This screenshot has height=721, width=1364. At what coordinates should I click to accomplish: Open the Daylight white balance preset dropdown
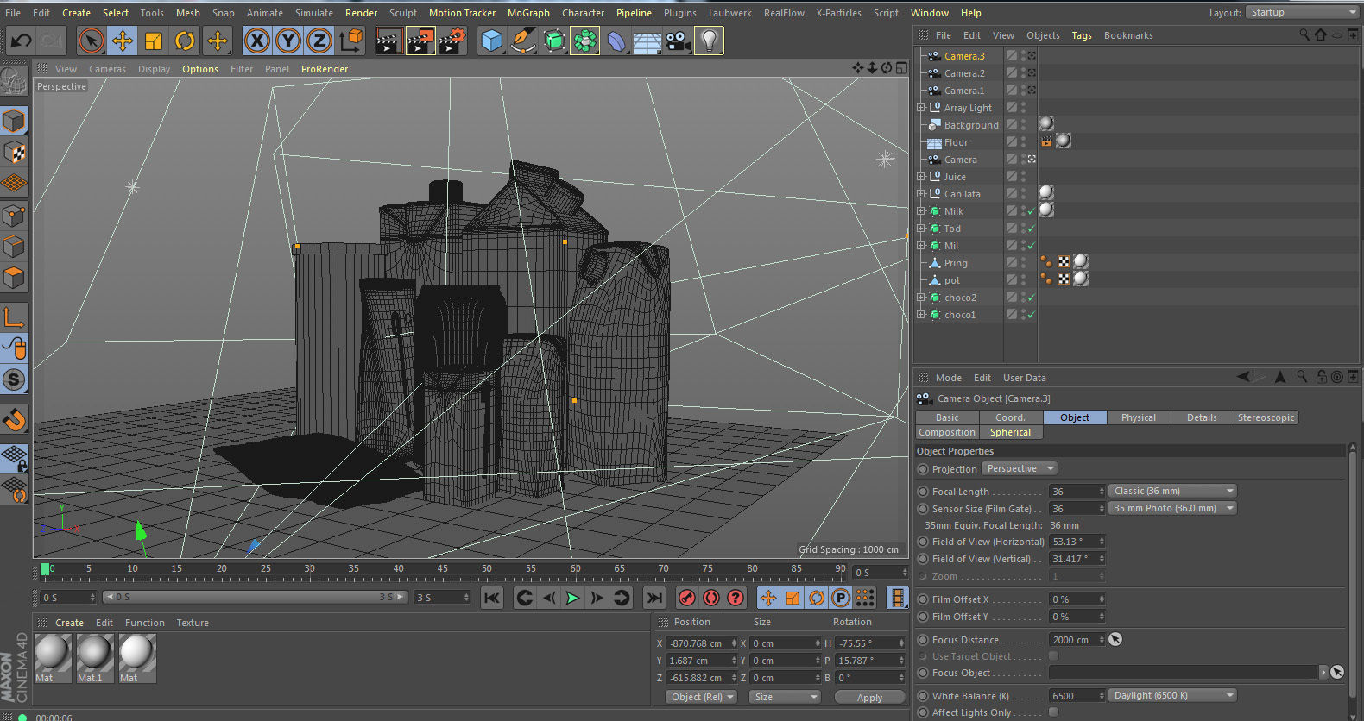point(1171,695)
